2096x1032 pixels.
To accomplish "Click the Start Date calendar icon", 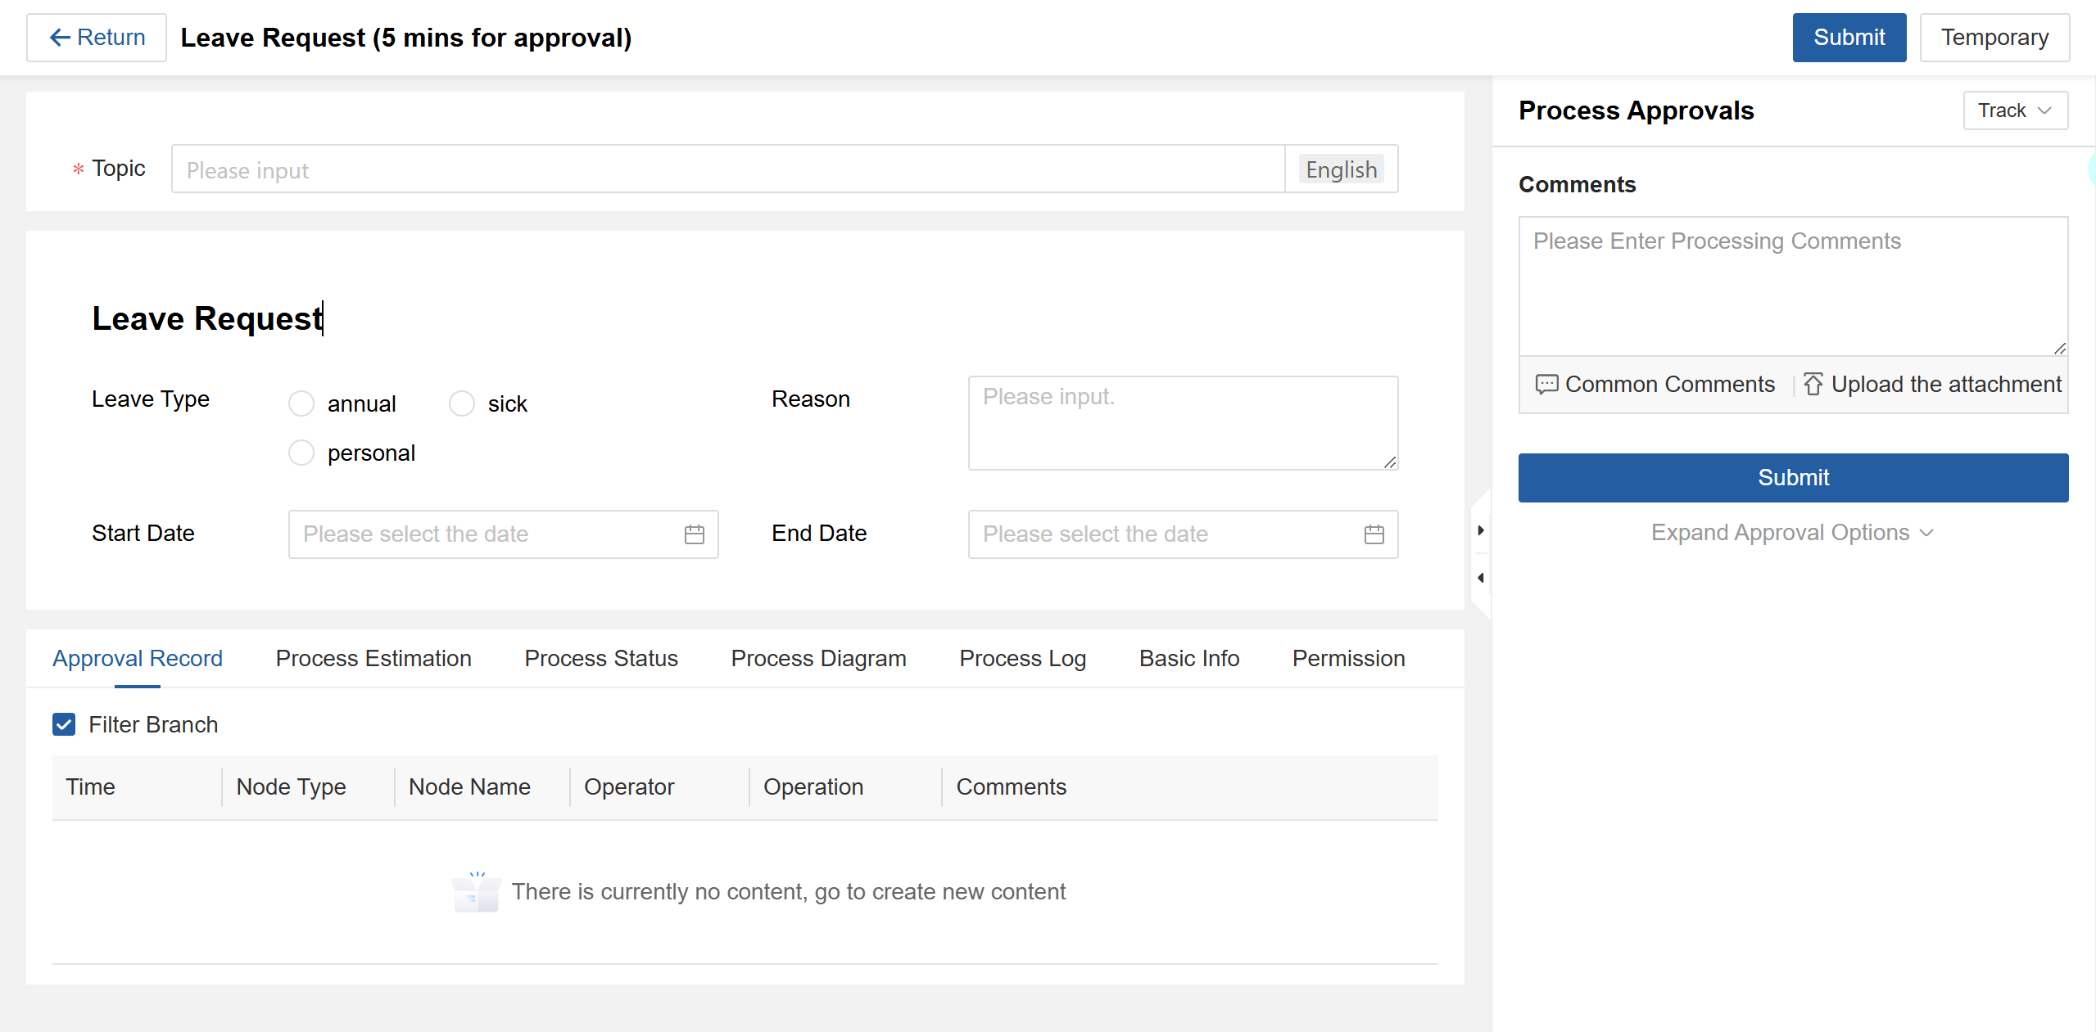I will tap(694, 534).
